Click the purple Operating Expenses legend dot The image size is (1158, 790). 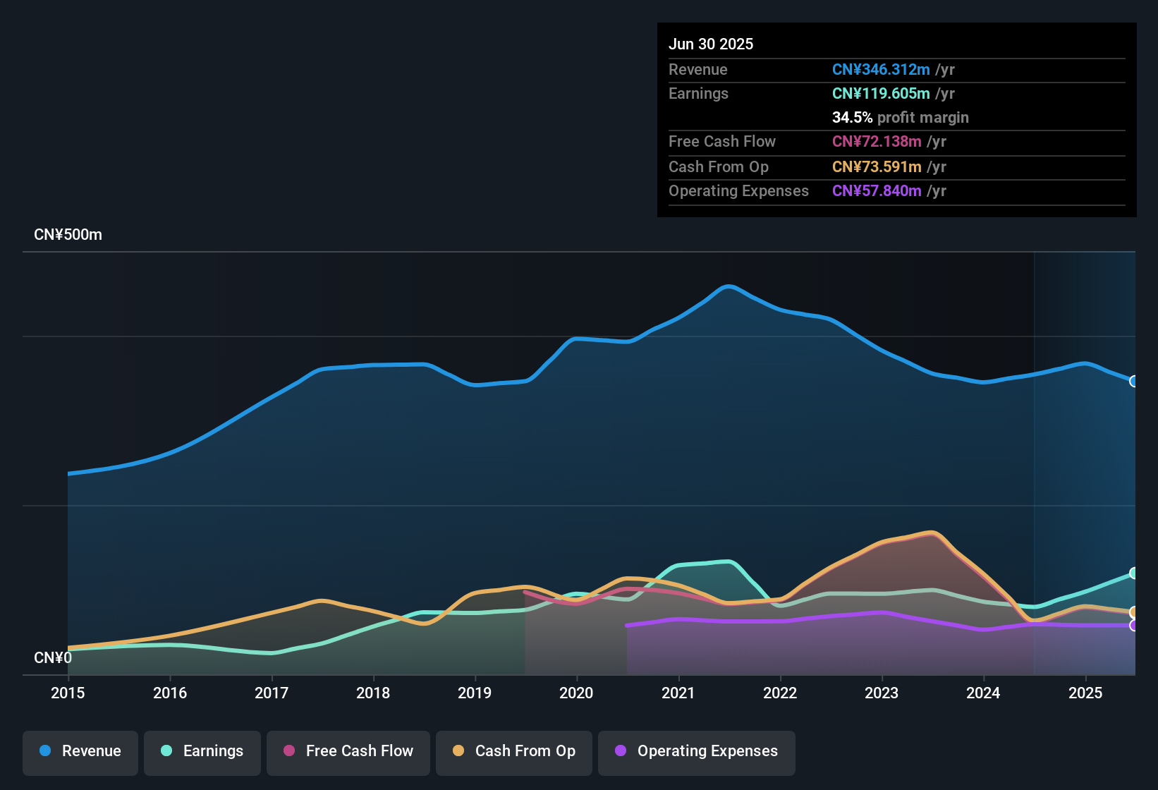tap(620, 751)
